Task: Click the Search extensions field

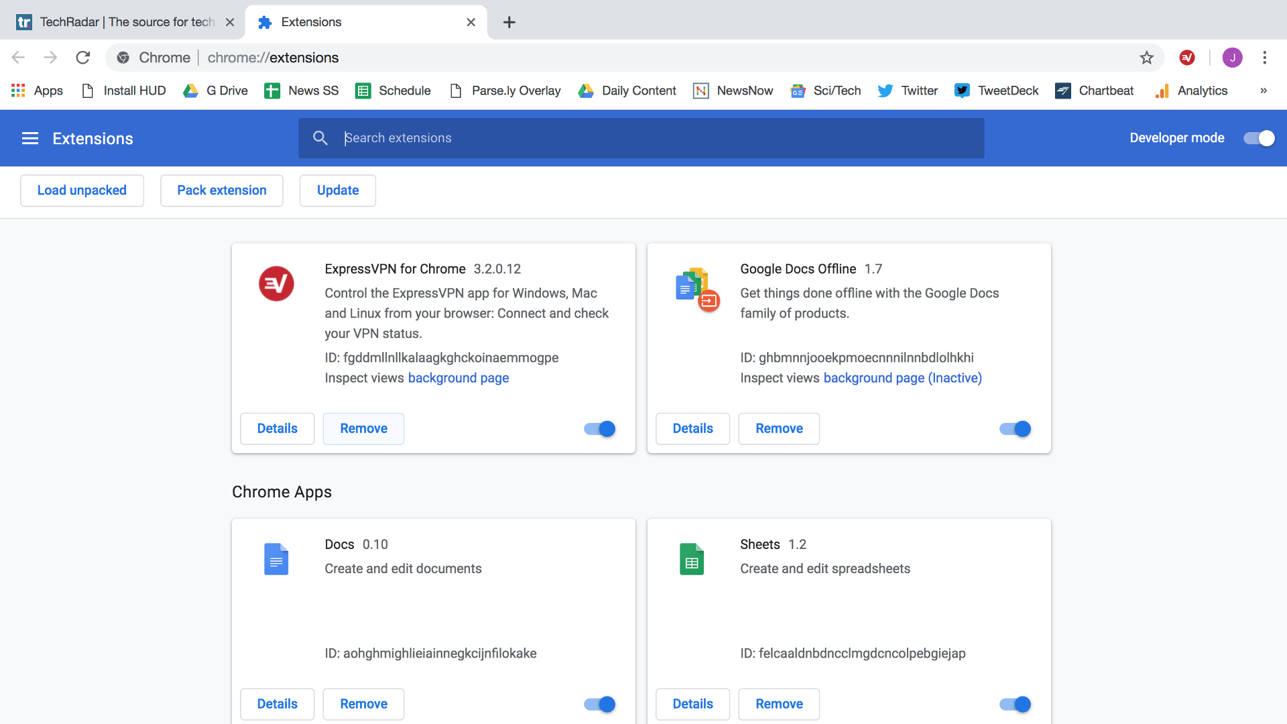Action: click(641, 138)
